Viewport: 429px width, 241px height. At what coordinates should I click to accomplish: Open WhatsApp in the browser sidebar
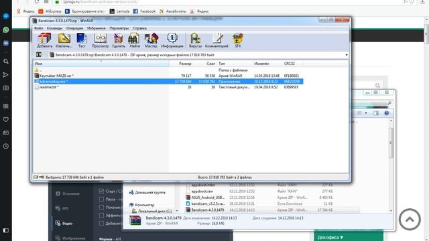(6, 29)
